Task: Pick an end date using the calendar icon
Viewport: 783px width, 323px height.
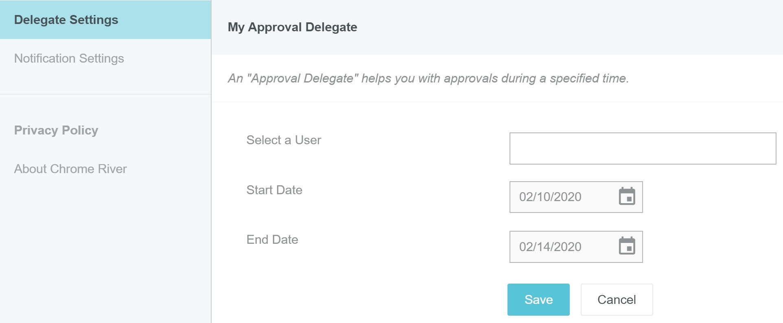Action: click(x=627, y=246)
